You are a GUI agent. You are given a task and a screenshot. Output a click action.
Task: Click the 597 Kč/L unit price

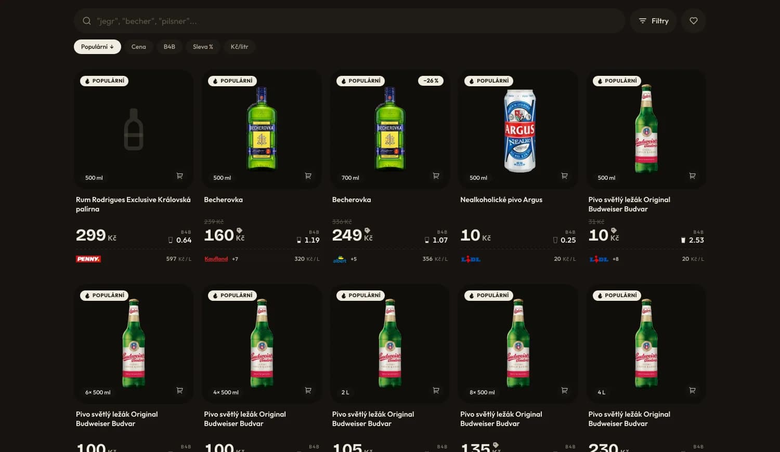tap(179, 259)
